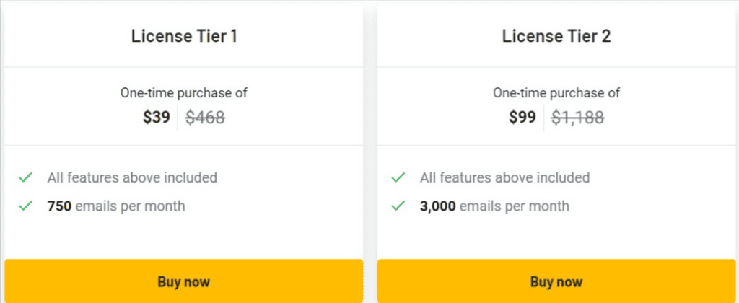739x303 pixels.
Task: Click Buy now for License Tier 2
Action: (556, 281)
